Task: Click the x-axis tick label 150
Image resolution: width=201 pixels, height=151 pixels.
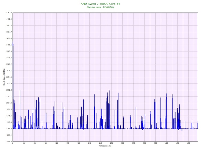Action: pyautogui.click(x=68, y=143)
